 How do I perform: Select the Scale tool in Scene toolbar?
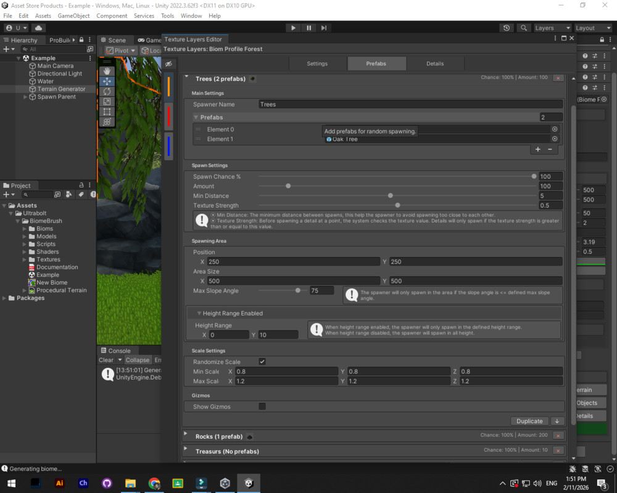(x=107, y=102)
